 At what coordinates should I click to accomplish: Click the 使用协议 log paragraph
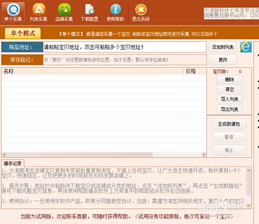point(123,201)
